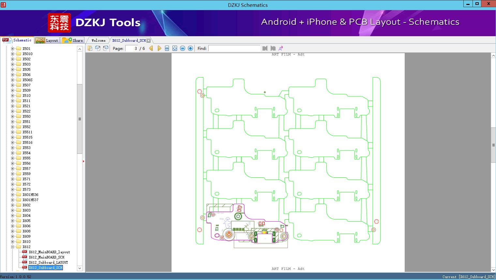Click the page number input field

pyautogui.click(x=131, y=48)
